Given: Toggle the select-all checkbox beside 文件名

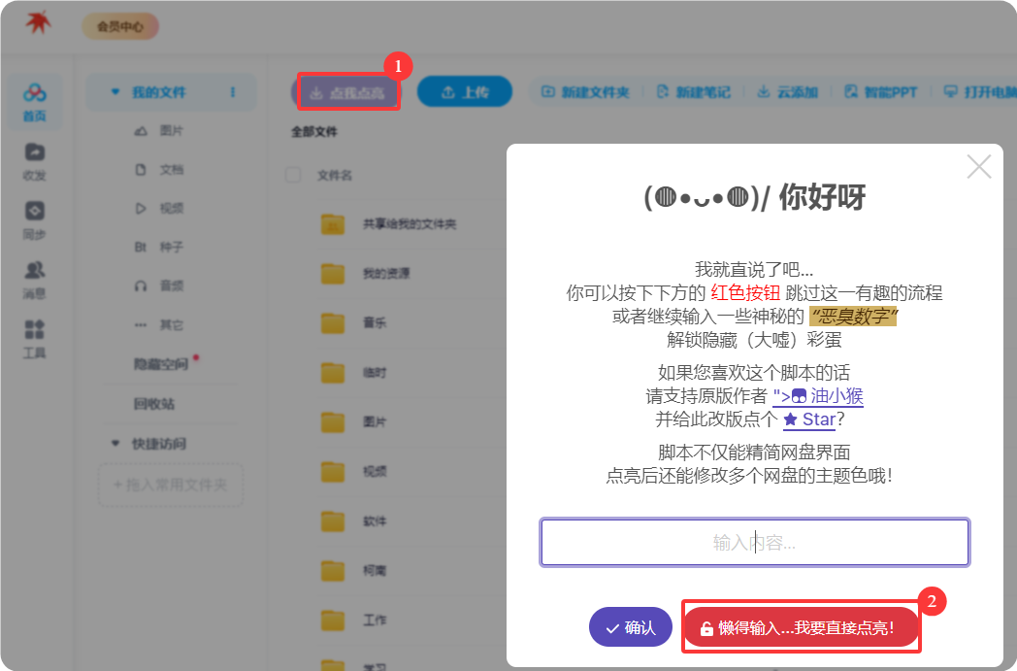Looking at the screenshot, I should pyautogui.click(x=293, y=175).
